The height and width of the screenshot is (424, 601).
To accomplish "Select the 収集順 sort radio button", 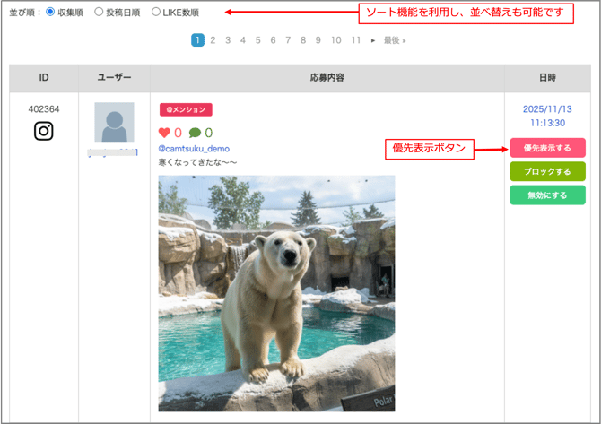I will [50, 12].
